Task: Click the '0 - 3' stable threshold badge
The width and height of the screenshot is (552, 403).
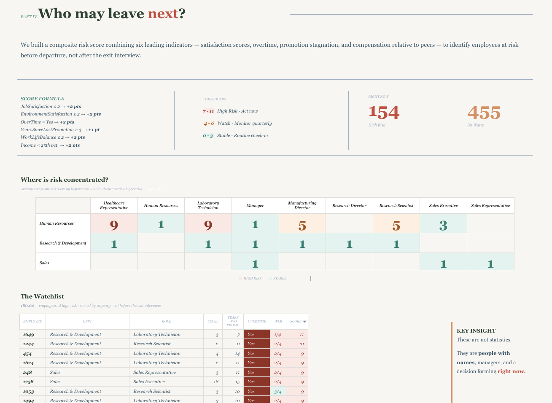Action: [208, 136]
